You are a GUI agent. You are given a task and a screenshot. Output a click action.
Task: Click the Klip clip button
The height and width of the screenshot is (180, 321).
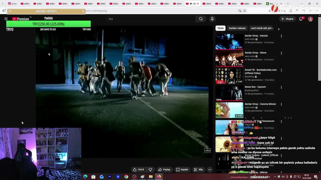198,169
